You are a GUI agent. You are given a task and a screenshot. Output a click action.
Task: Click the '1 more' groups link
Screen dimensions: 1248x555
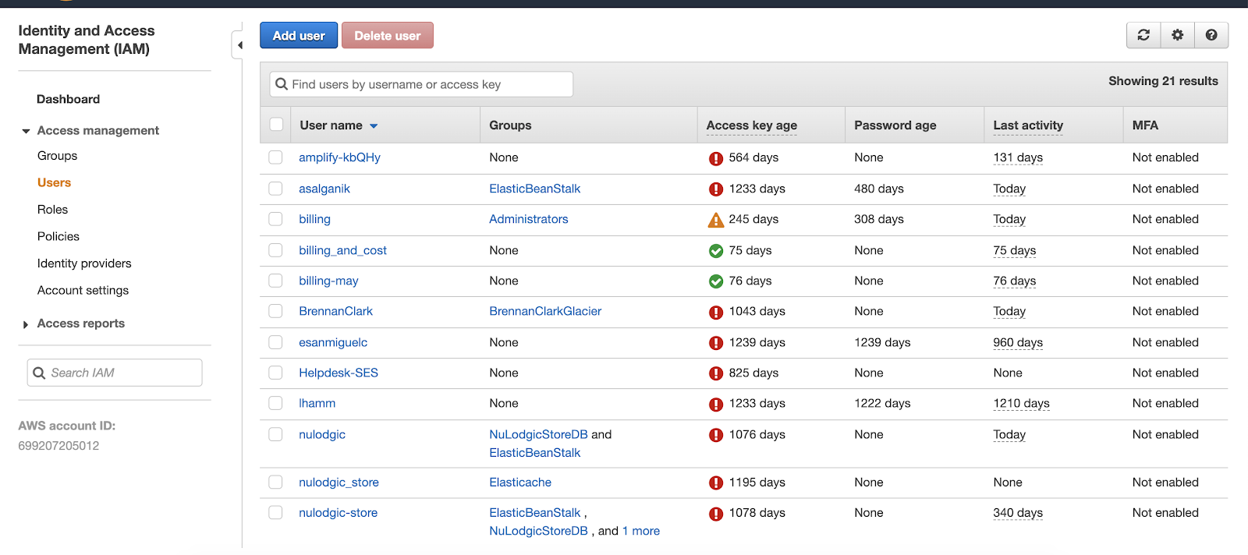coord(641,531)
